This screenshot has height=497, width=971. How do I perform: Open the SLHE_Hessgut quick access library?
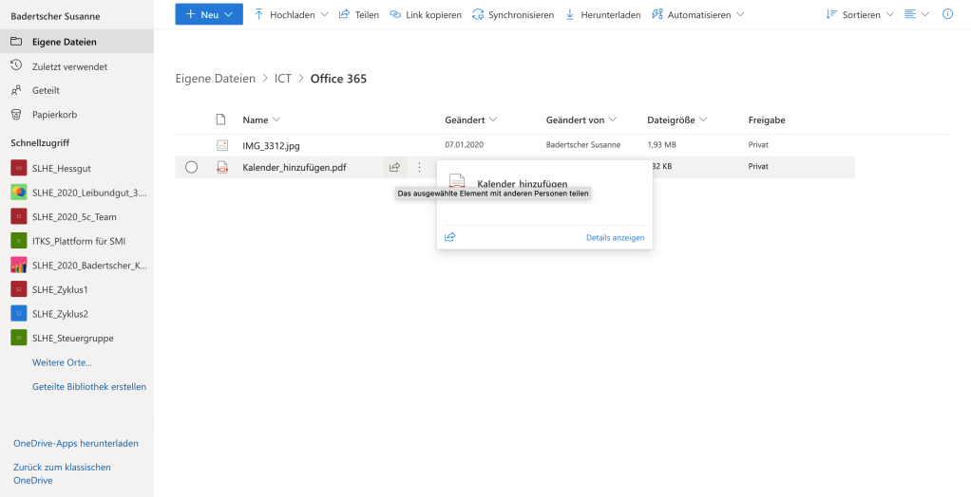(x=62, y=168)
